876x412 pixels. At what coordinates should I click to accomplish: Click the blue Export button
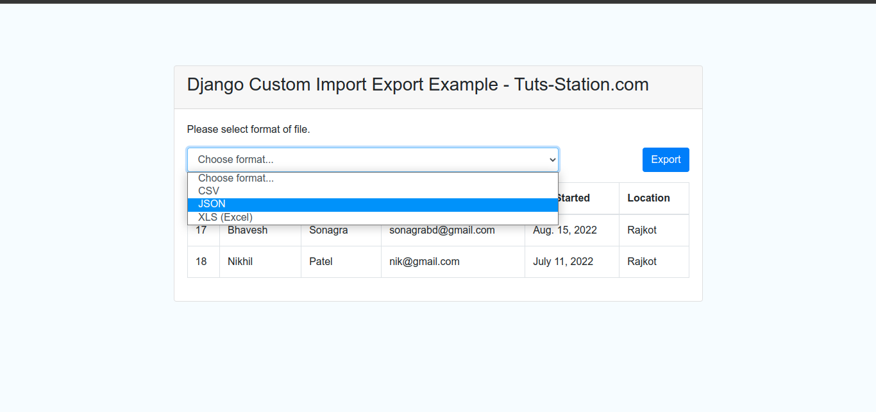(x=666, y=160)
